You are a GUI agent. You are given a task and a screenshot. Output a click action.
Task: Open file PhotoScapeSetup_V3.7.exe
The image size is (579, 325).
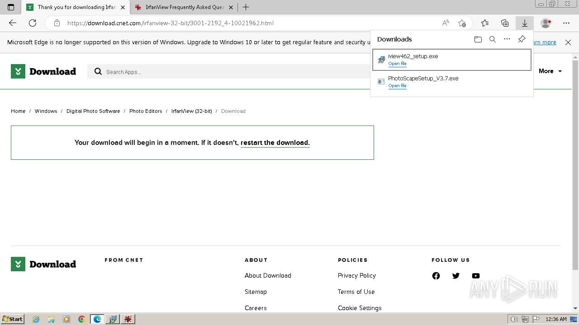tap(397, 86)
